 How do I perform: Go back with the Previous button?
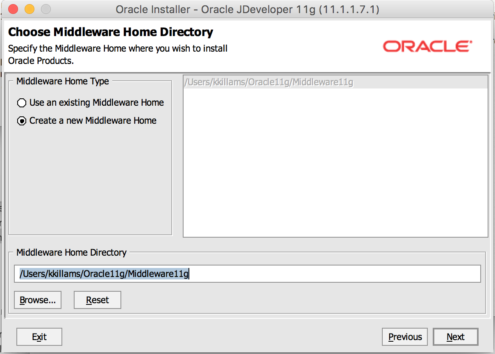405,337
